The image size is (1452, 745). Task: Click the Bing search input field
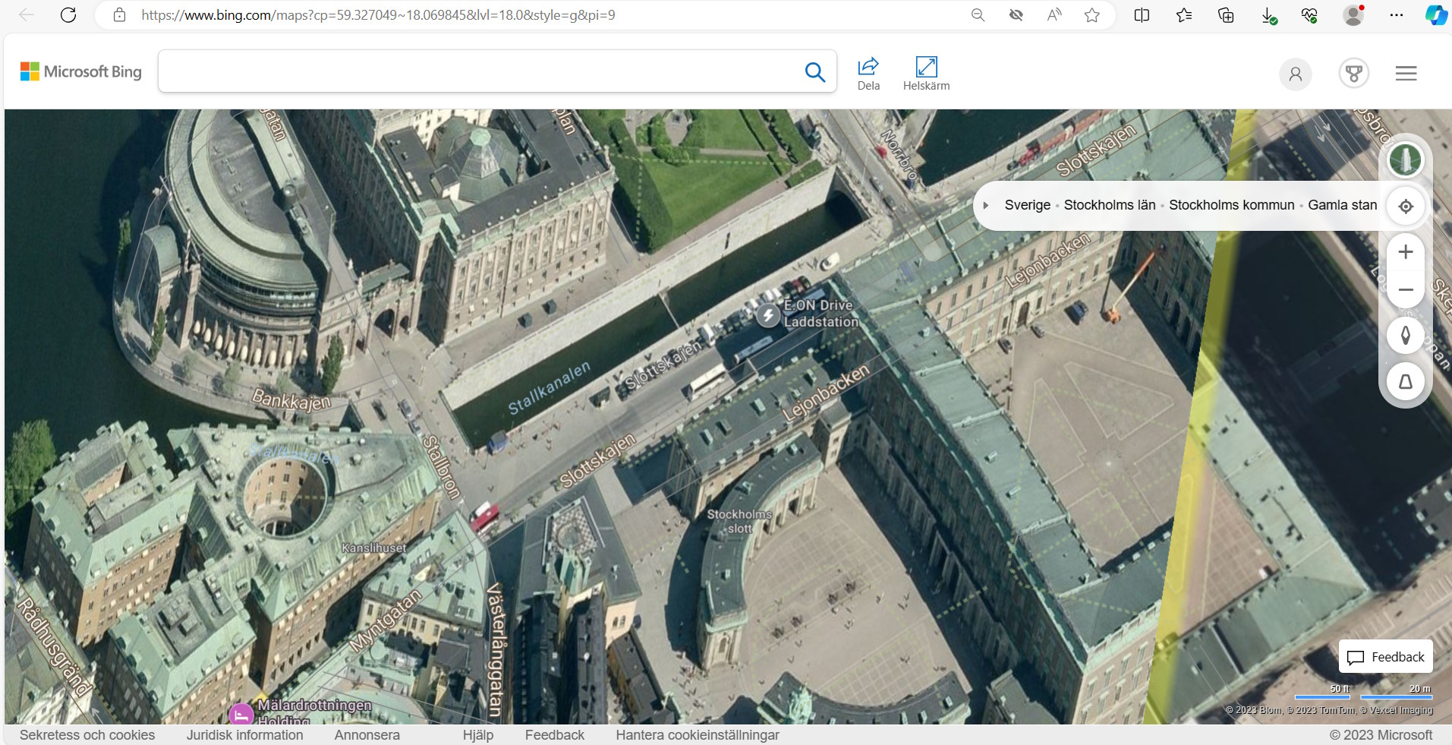point(478,72)
